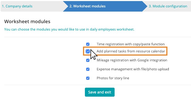Click the arrow tip after Worksheet modules step
The height and width of the screenshot is (99, 191).
tap(145, 6)
